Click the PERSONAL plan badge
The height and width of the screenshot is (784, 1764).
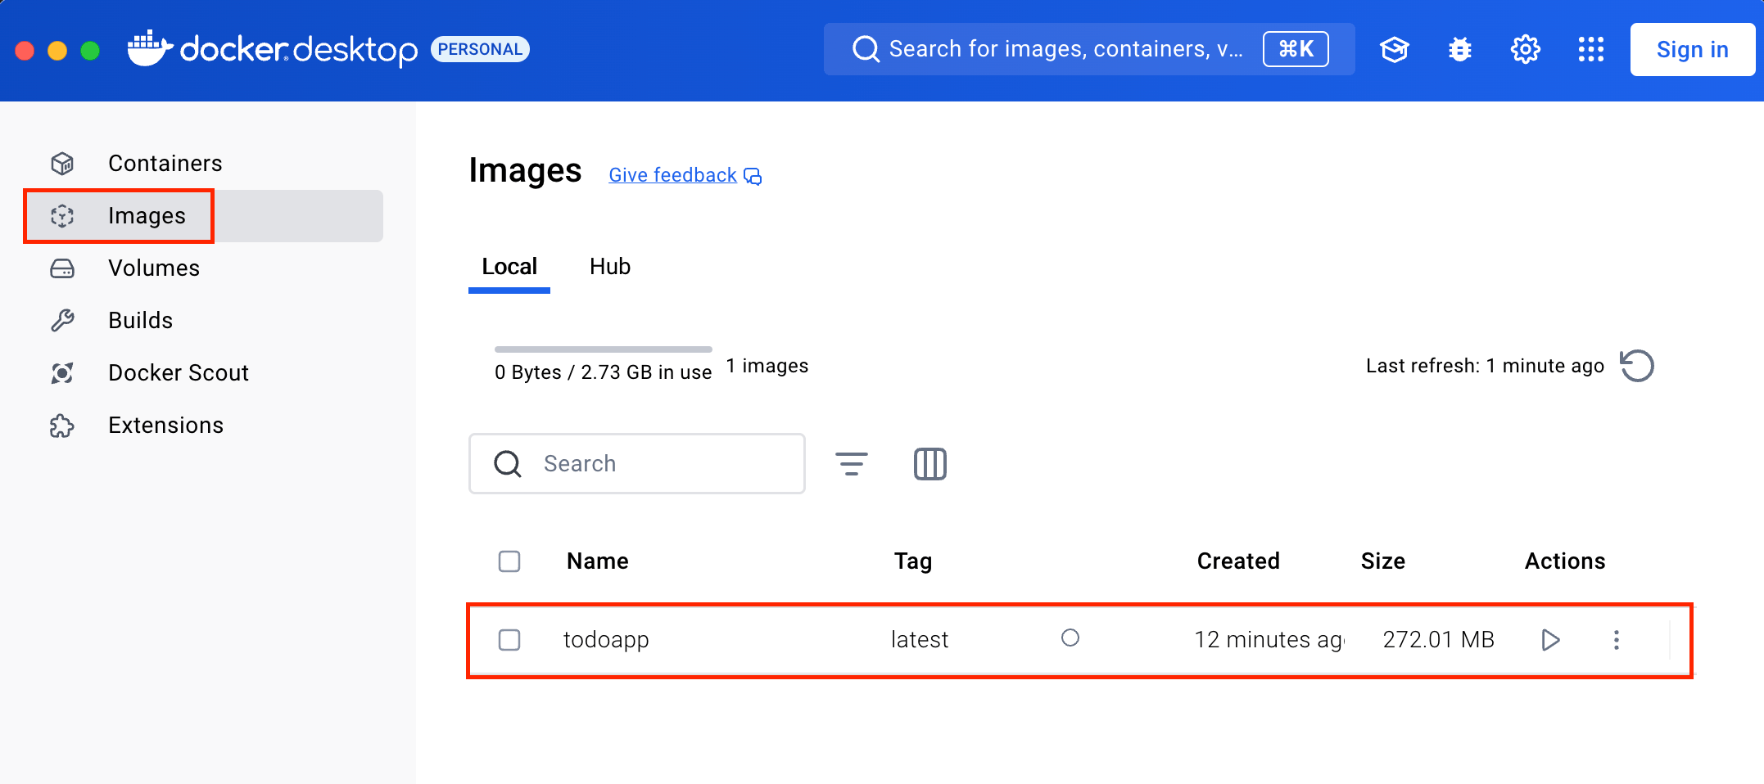[x=480, y=49]
